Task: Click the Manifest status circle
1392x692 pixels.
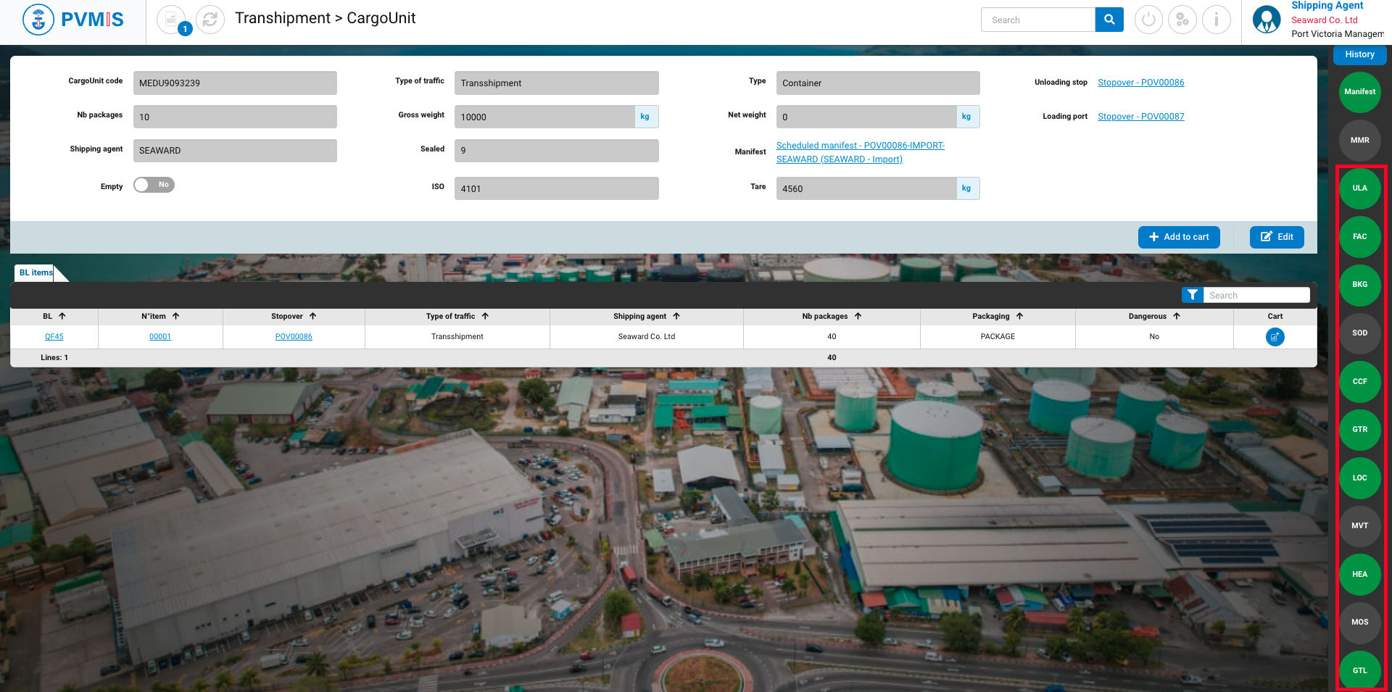Action: tap(1359, 92)
